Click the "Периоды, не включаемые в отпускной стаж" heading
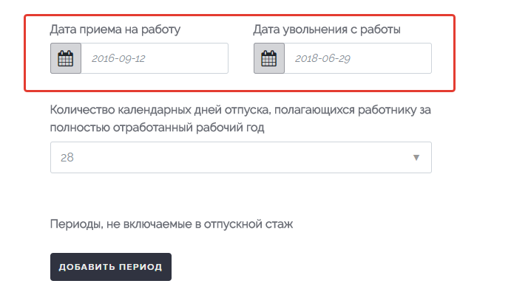The height and width of the screenshot is (306, 511). point(172,224)
